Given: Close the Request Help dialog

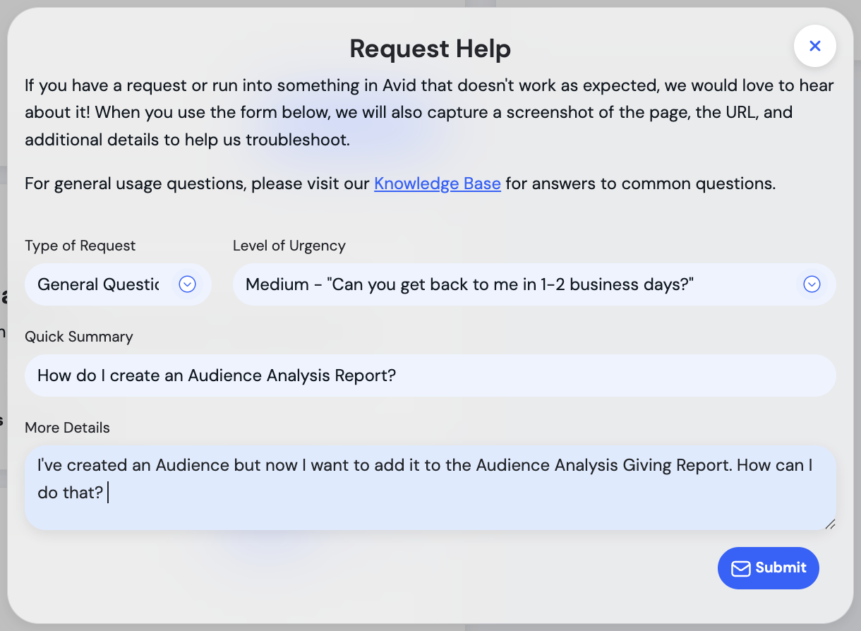Looking at the screenshot, I should click(x=814, y=46).
